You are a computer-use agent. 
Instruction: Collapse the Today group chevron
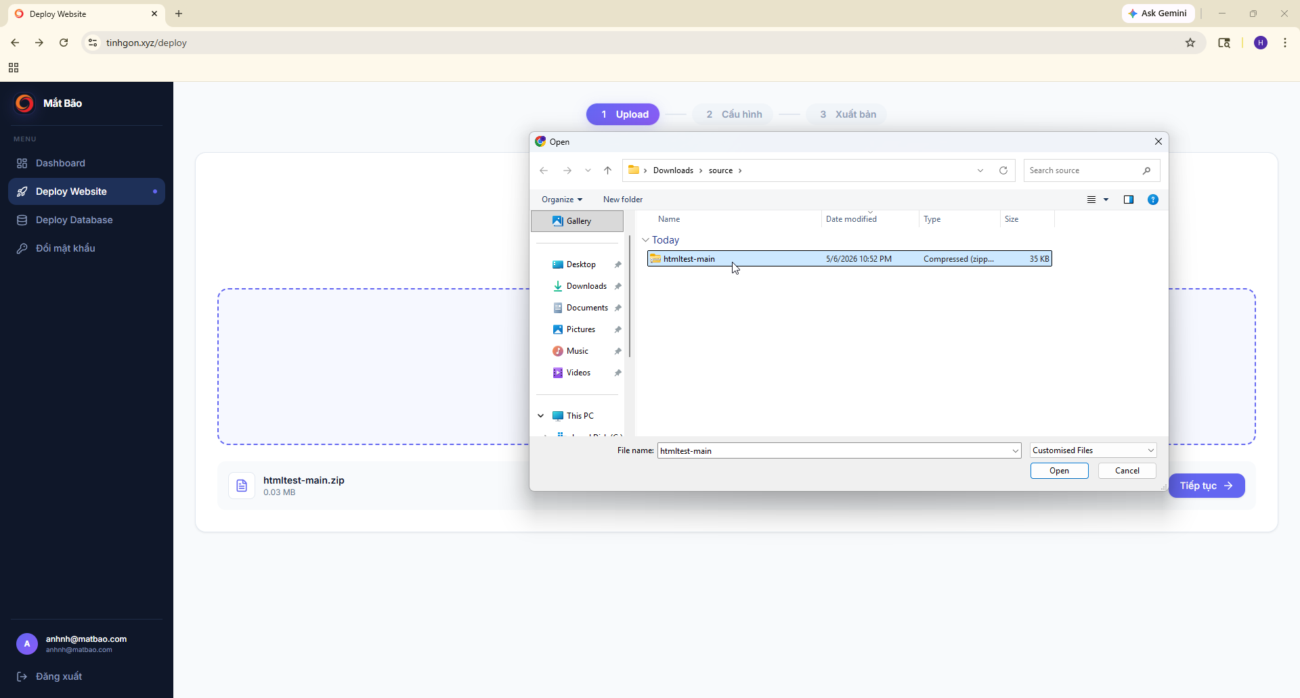click(x=646, y=240)
